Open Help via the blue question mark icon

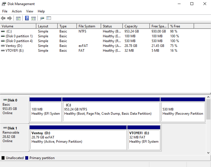(27, 18)
